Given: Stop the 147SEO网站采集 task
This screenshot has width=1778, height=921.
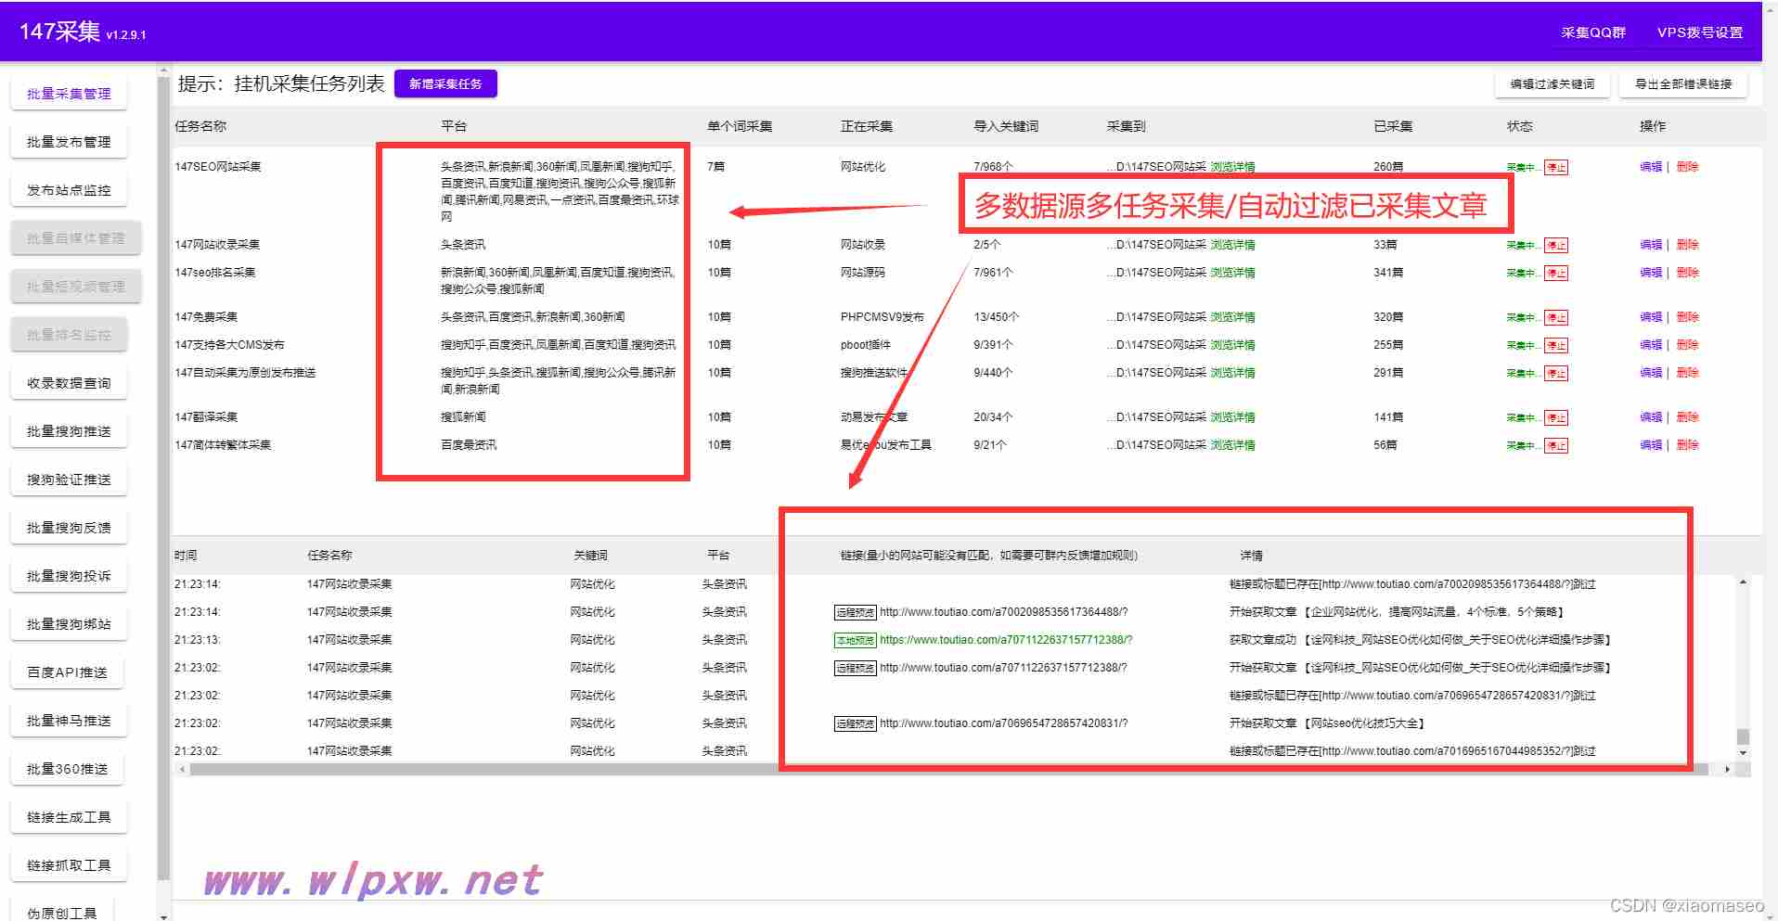Looking at the screenshot, I should click(1556, 168).
